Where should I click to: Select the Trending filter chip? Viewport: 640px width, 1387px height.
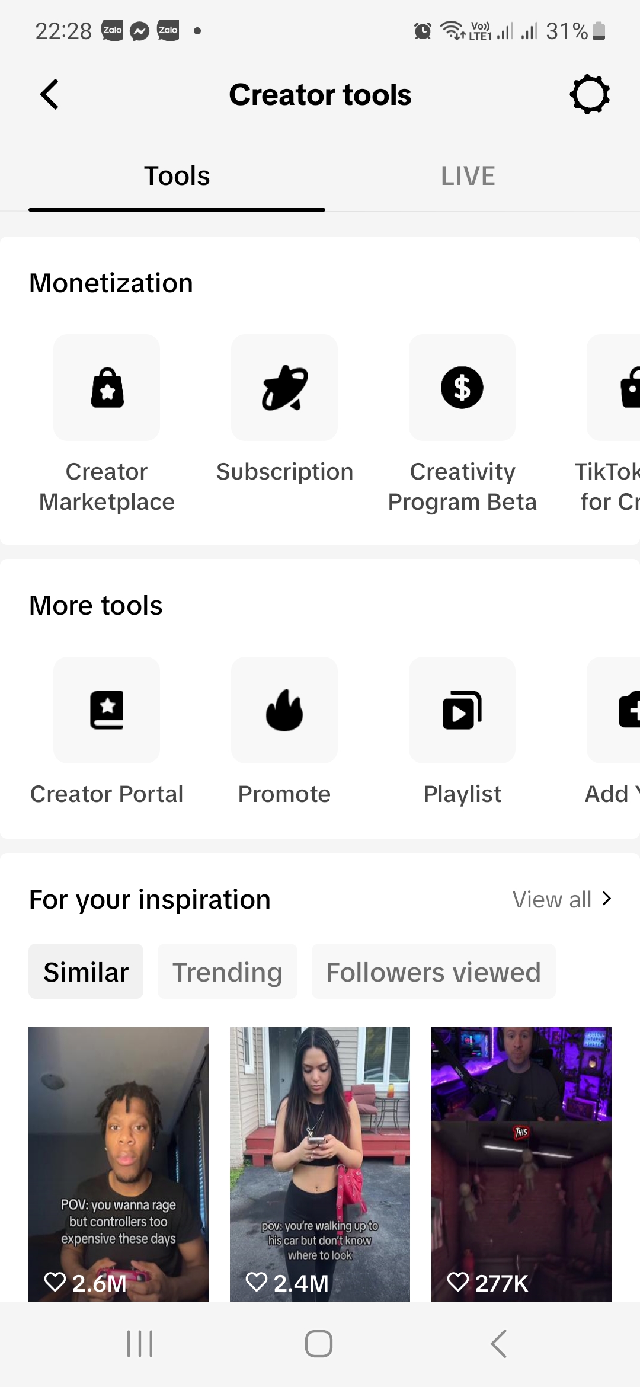228,971
